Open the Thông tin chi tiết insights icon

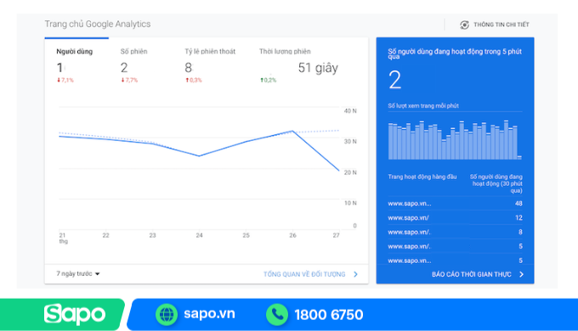tap(464, 25)
